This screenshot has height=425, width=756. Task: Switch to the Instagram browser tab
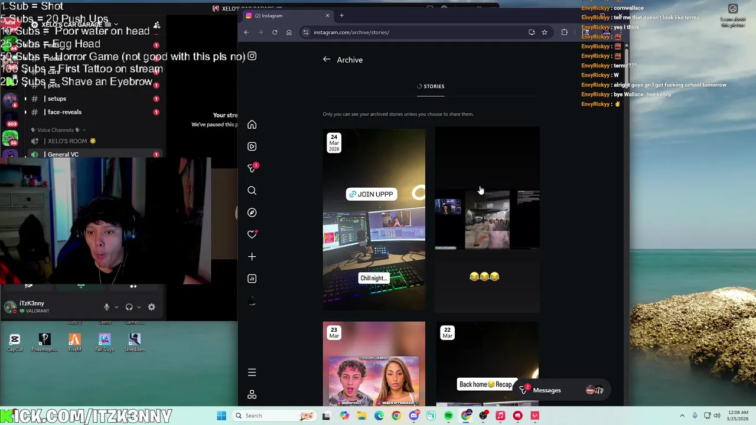click(x=286, y=16)
